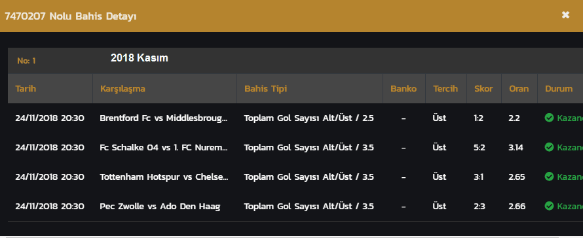The height and width of the screenshot is (238, 583).
Task: Click the No: 1 coupon label
Action: [x=26, y=61]
